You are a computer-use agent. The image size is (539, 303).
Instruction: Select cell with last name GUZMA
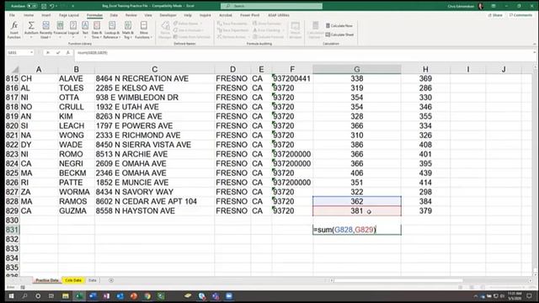tap(76, 211)
